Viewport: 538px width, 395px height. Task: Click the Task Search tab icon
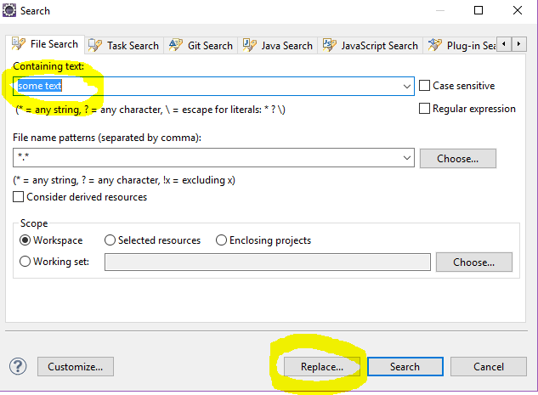click(95, 45)
